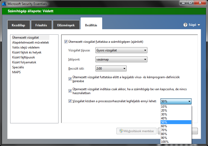This screenshot has width=208, height=146.
Task: Open Valós idejű védelem settings
Action: click(26, 47)
